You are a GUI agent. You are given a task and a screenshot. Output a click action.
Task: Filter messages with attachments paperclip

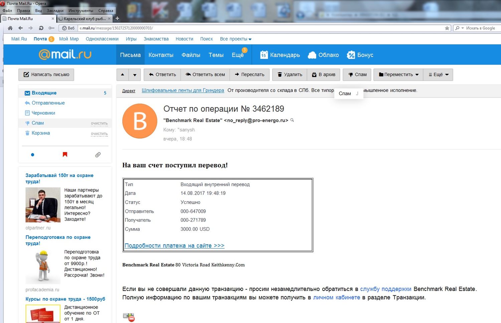click(x=98, y=155)
